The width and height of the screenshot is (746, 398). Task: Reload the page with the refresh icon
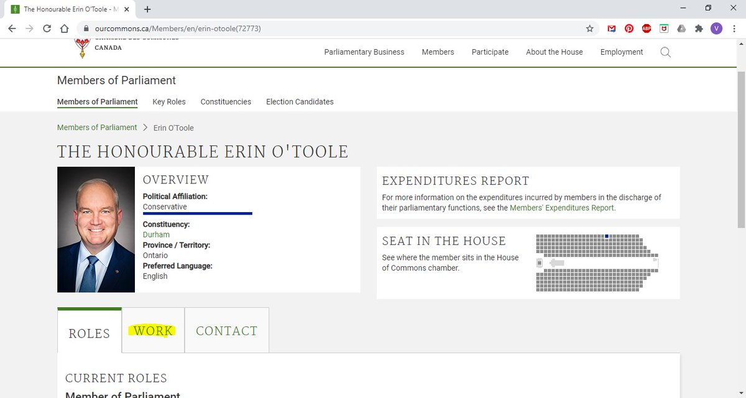tap(47, 29)
